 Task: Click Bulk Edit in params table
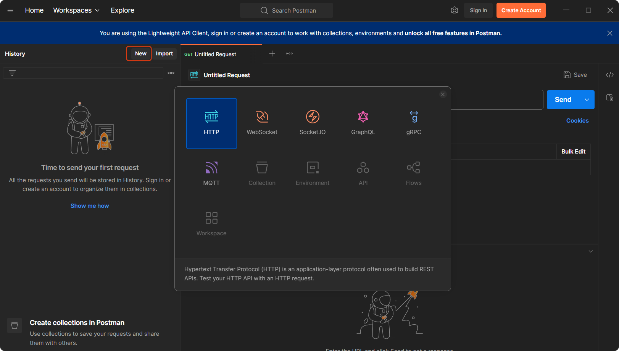574,152
